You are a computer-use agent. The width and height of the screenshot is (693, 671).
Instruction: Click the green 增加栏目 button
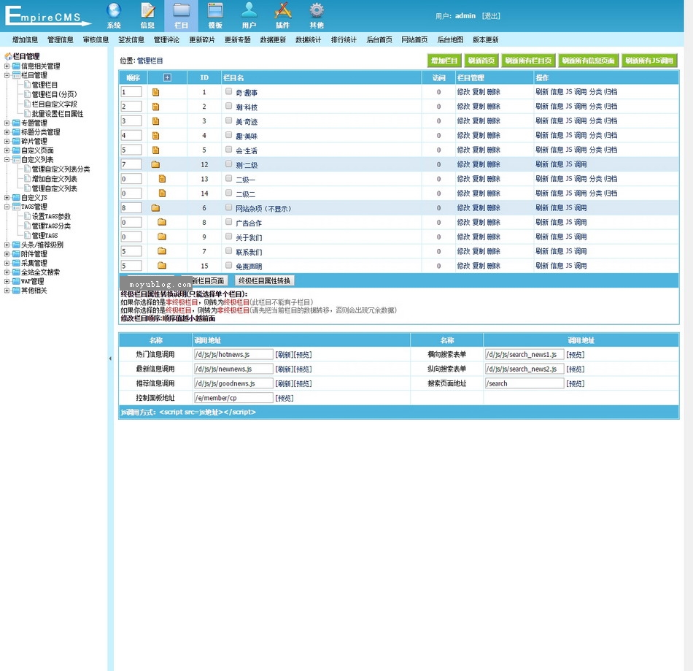[444, 61]
